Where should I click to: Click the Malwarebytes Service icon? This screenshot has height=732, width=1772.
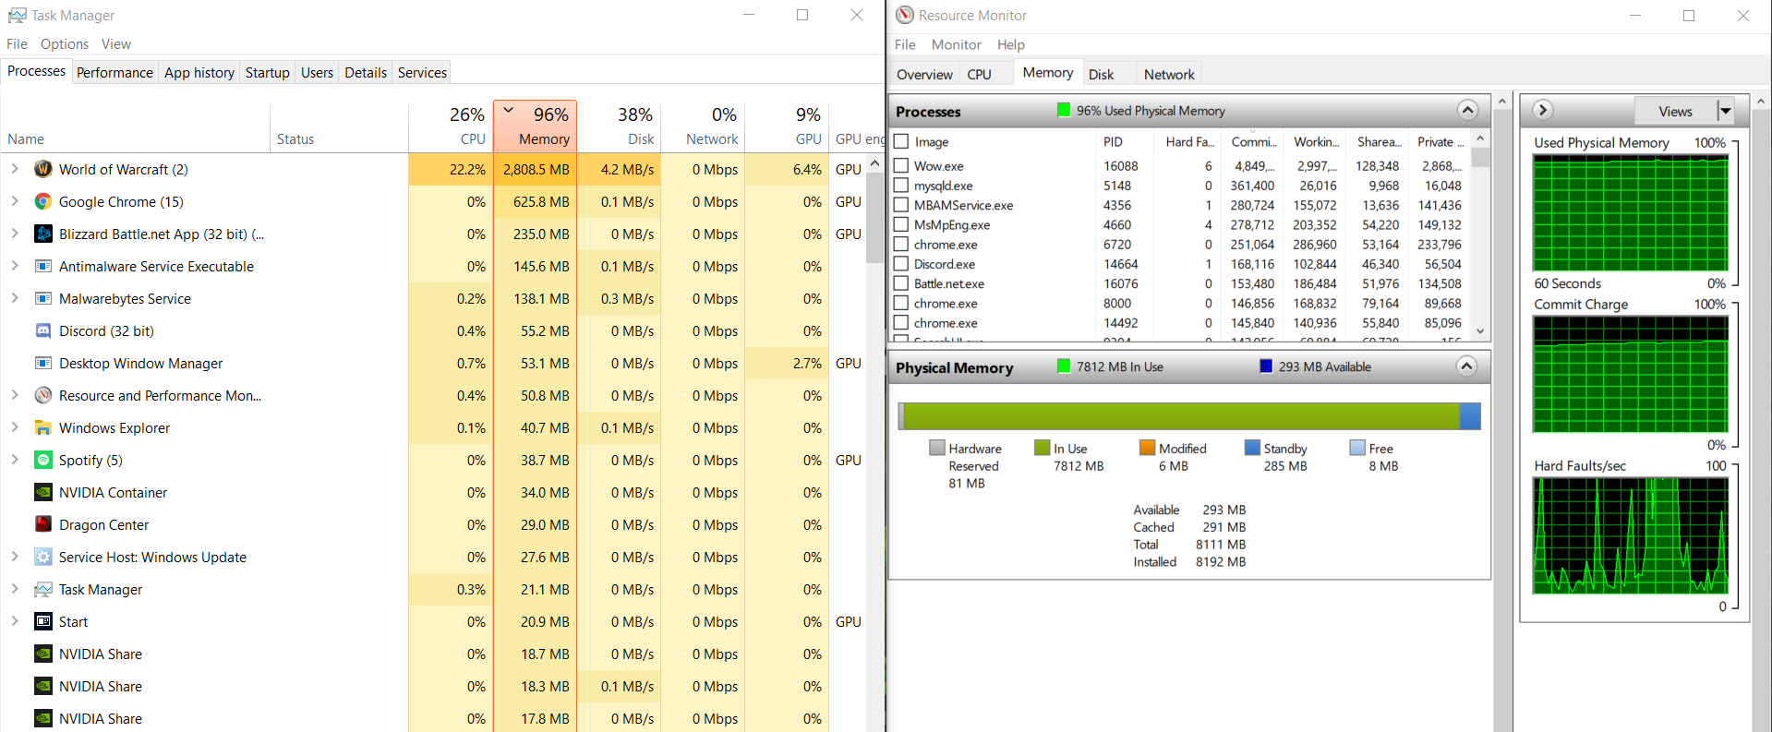(x=42, y=298)
